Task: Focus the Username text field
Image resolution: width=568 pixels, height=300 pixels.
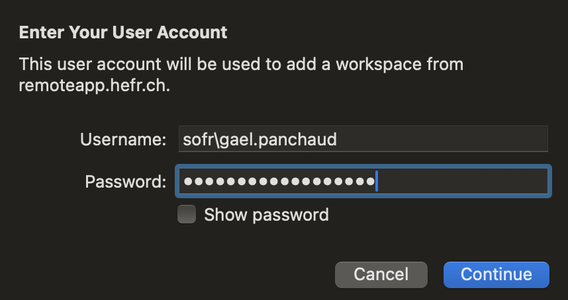Action: 363,139
